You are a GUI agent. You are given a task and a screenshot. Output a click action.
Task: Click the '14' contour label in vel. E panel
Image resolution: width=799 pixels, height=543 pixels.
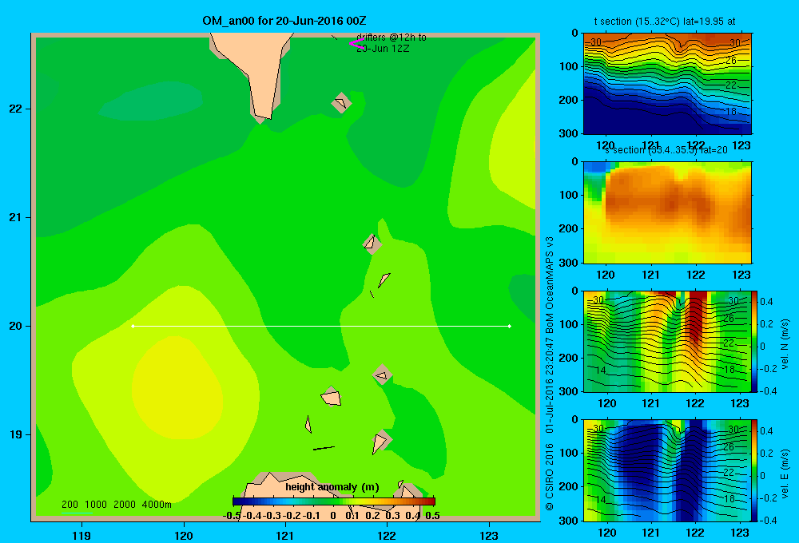(x=602, y=499)
